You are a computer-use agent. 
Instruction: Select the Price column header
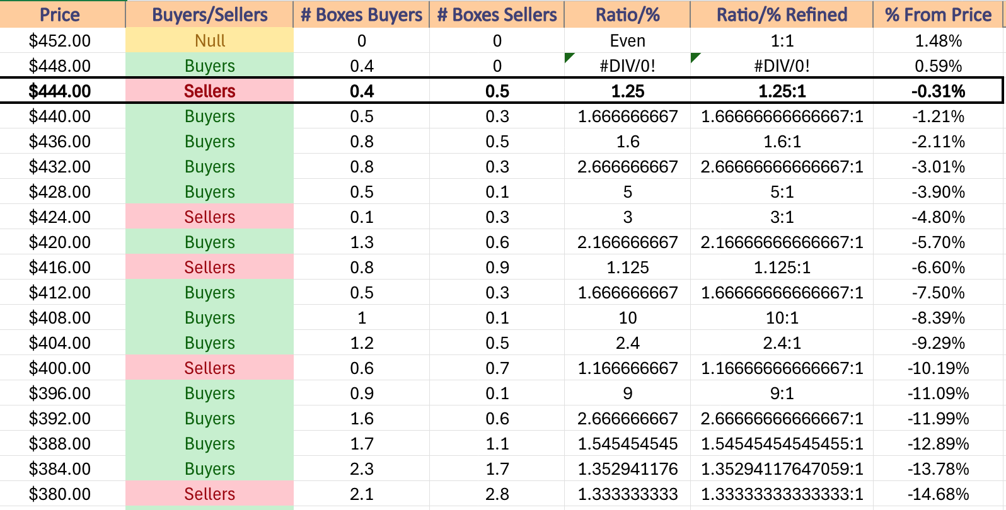pyautogui.click(x=60, y=14)
